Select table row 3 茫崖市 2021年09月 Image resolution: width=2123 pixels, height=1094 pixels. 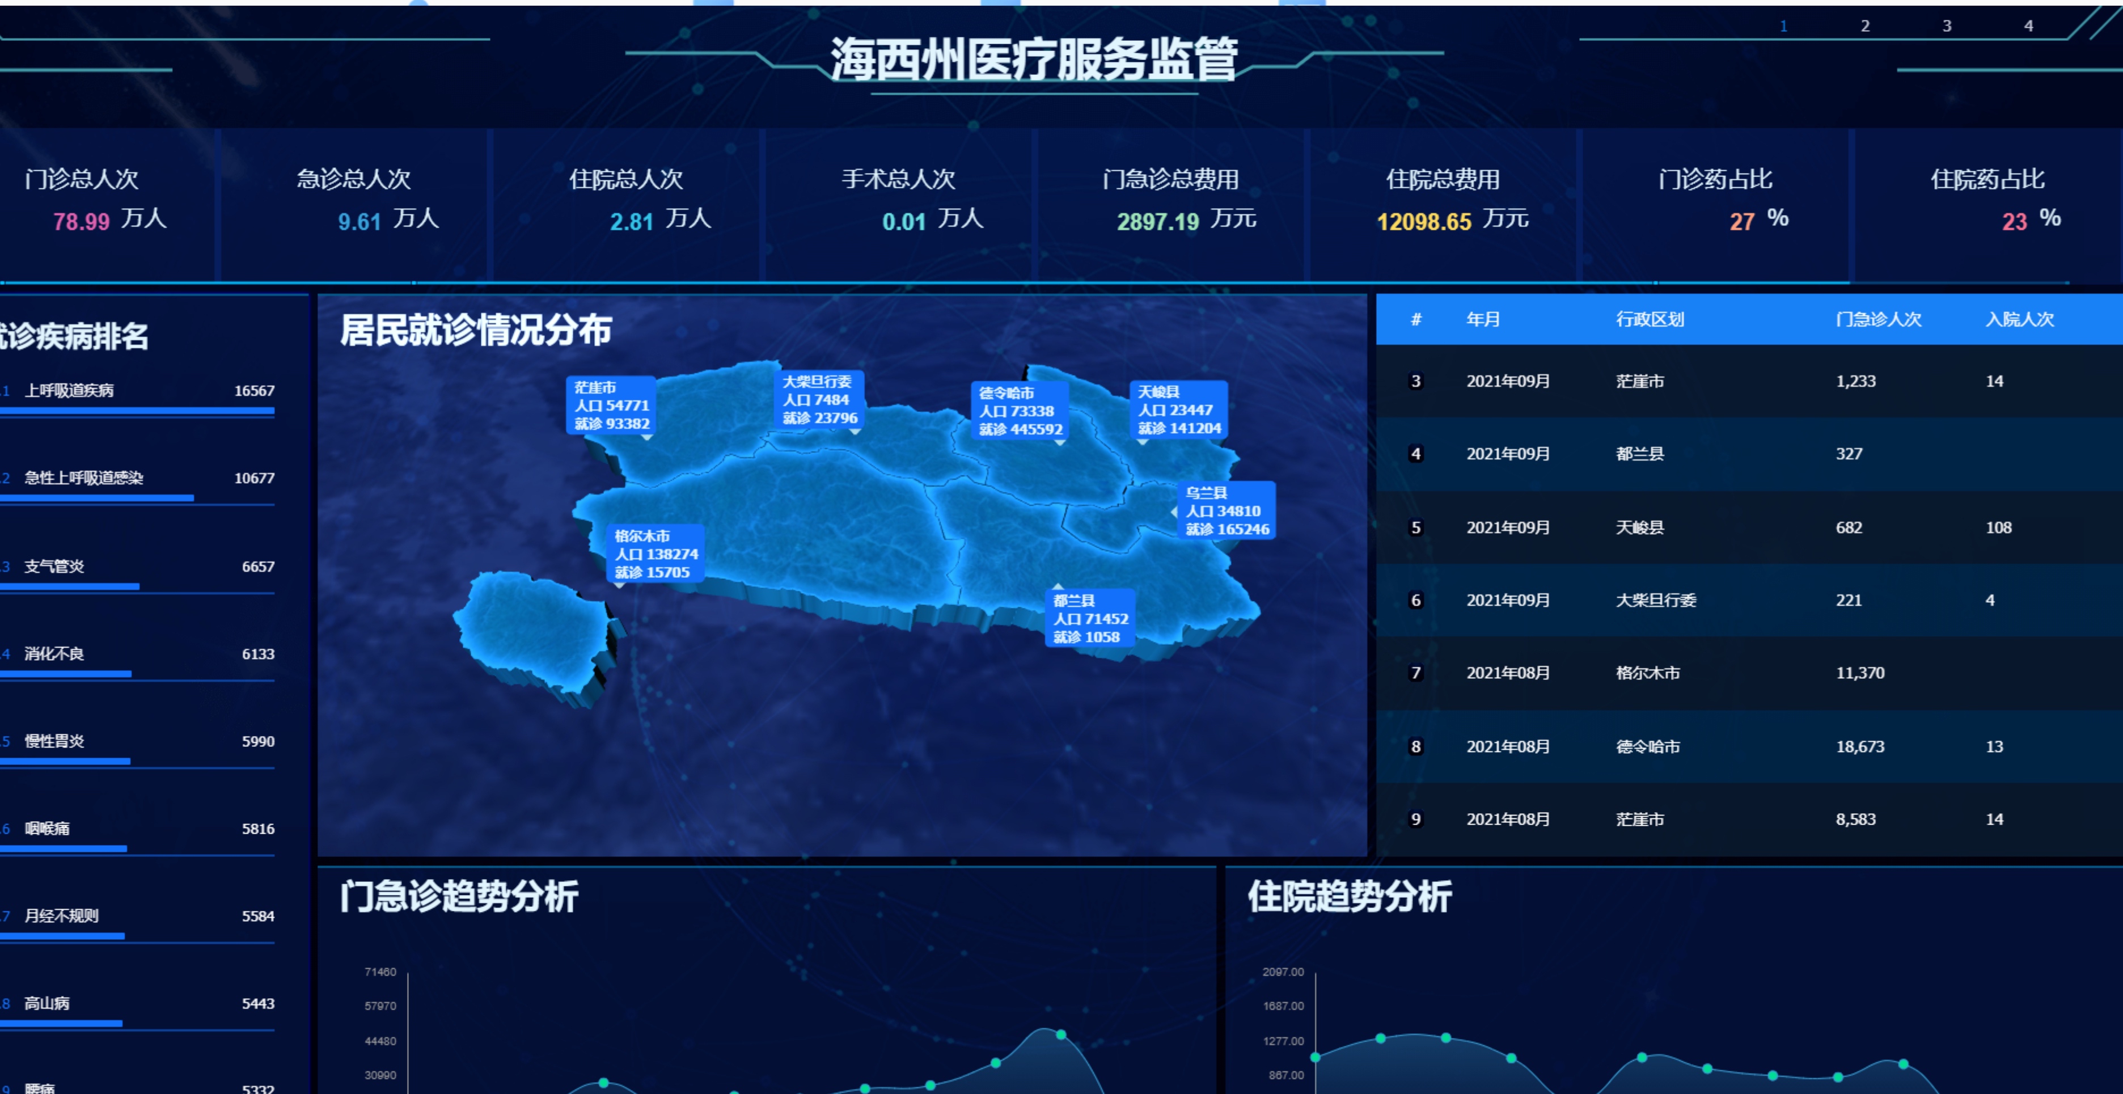(x=1749, y=381)
